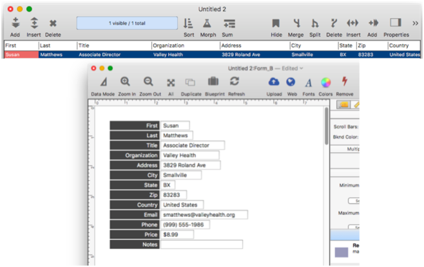
Task: Select the Matthews cell in data sheet row
Action: pos(58,55)
